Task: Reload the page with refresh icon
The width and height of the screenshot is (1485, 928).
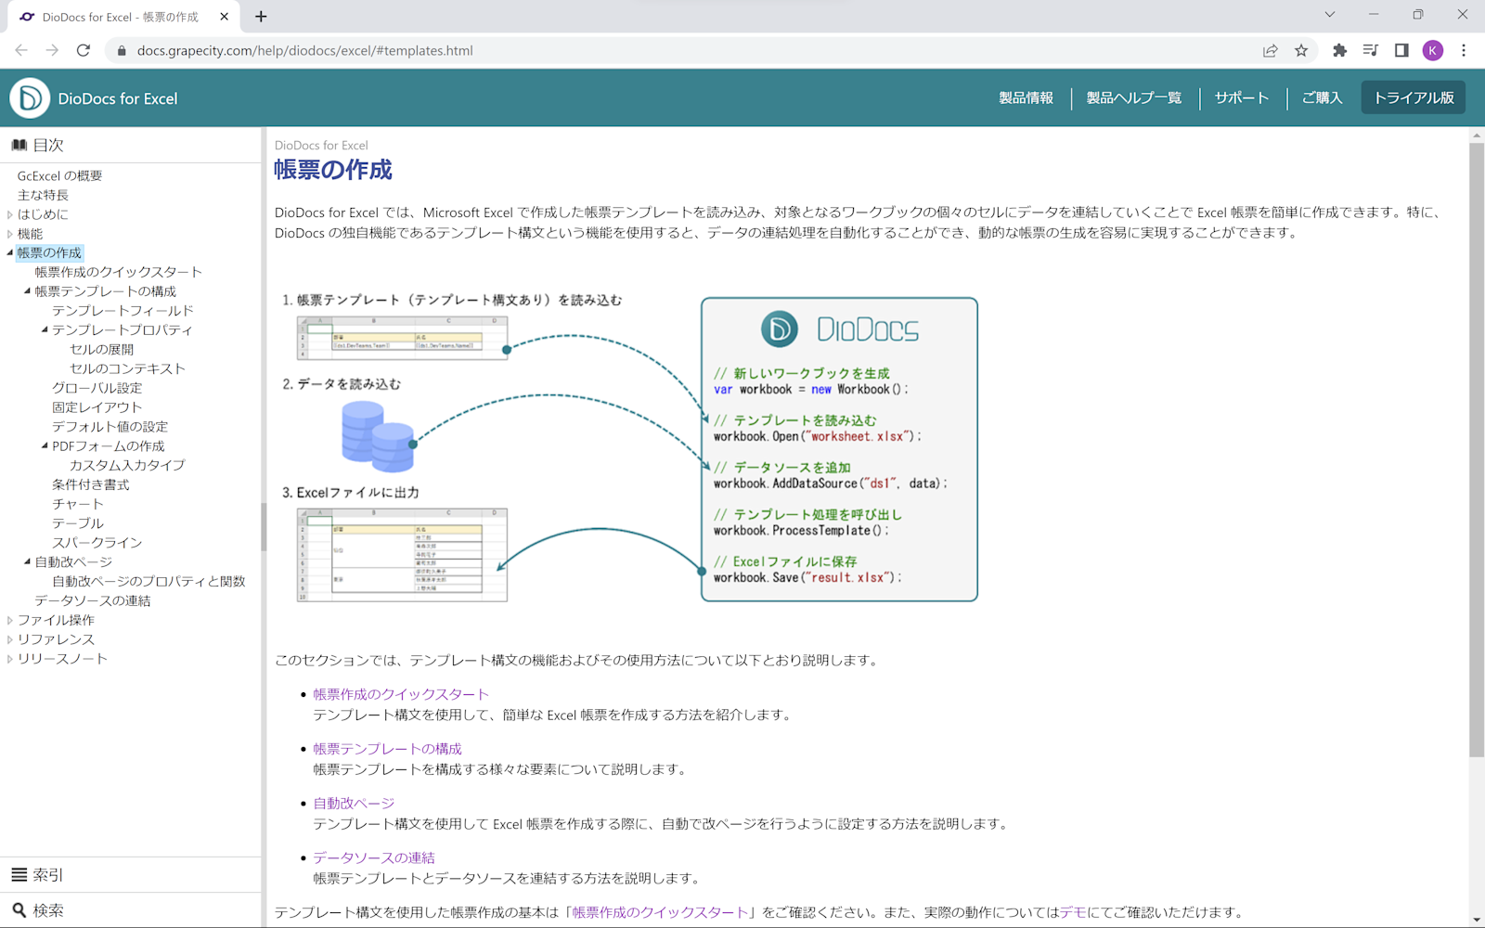Action: click(84, 50)
